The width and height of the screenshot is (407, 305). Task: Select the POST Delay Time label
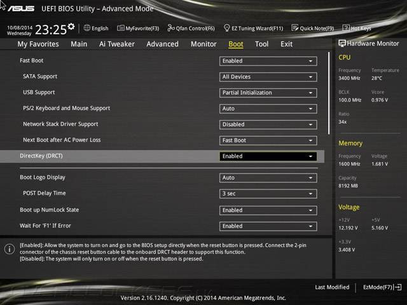[45, 193]
